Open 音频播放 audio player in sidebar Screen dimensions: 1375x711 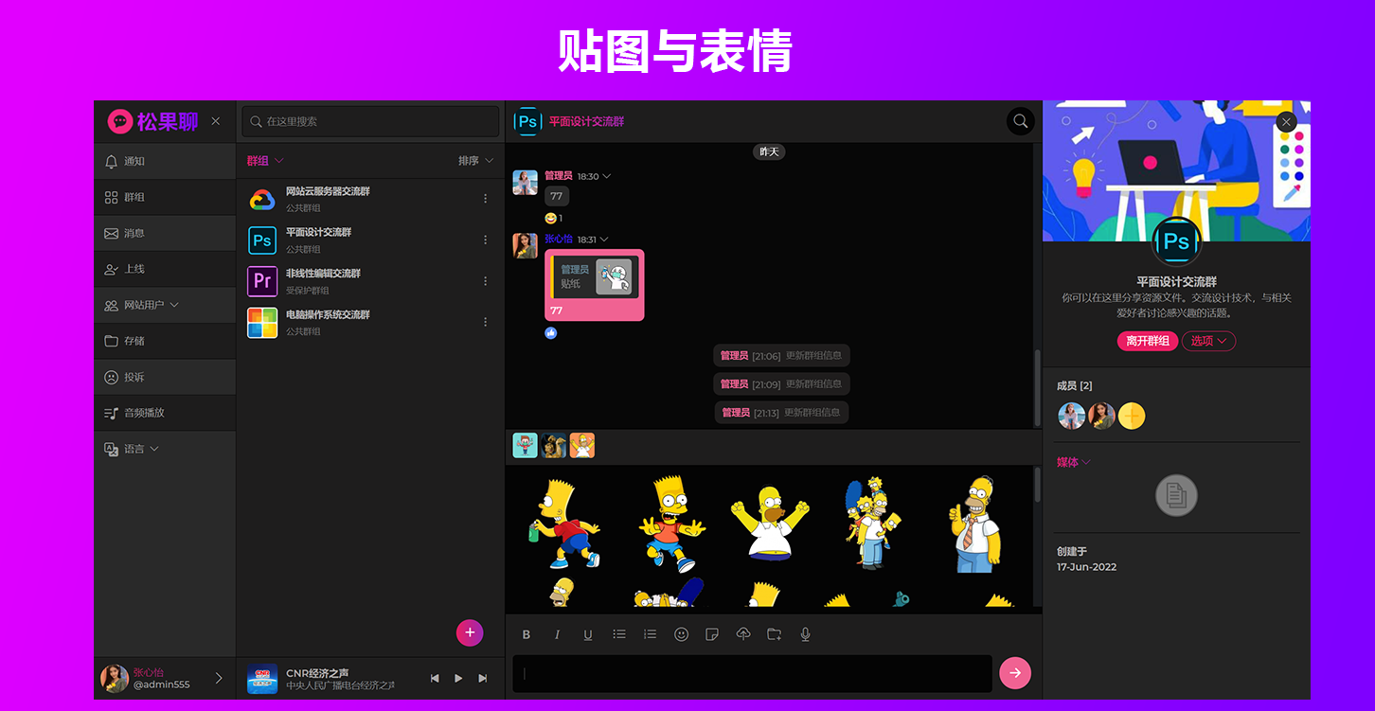tap(165, 413)
